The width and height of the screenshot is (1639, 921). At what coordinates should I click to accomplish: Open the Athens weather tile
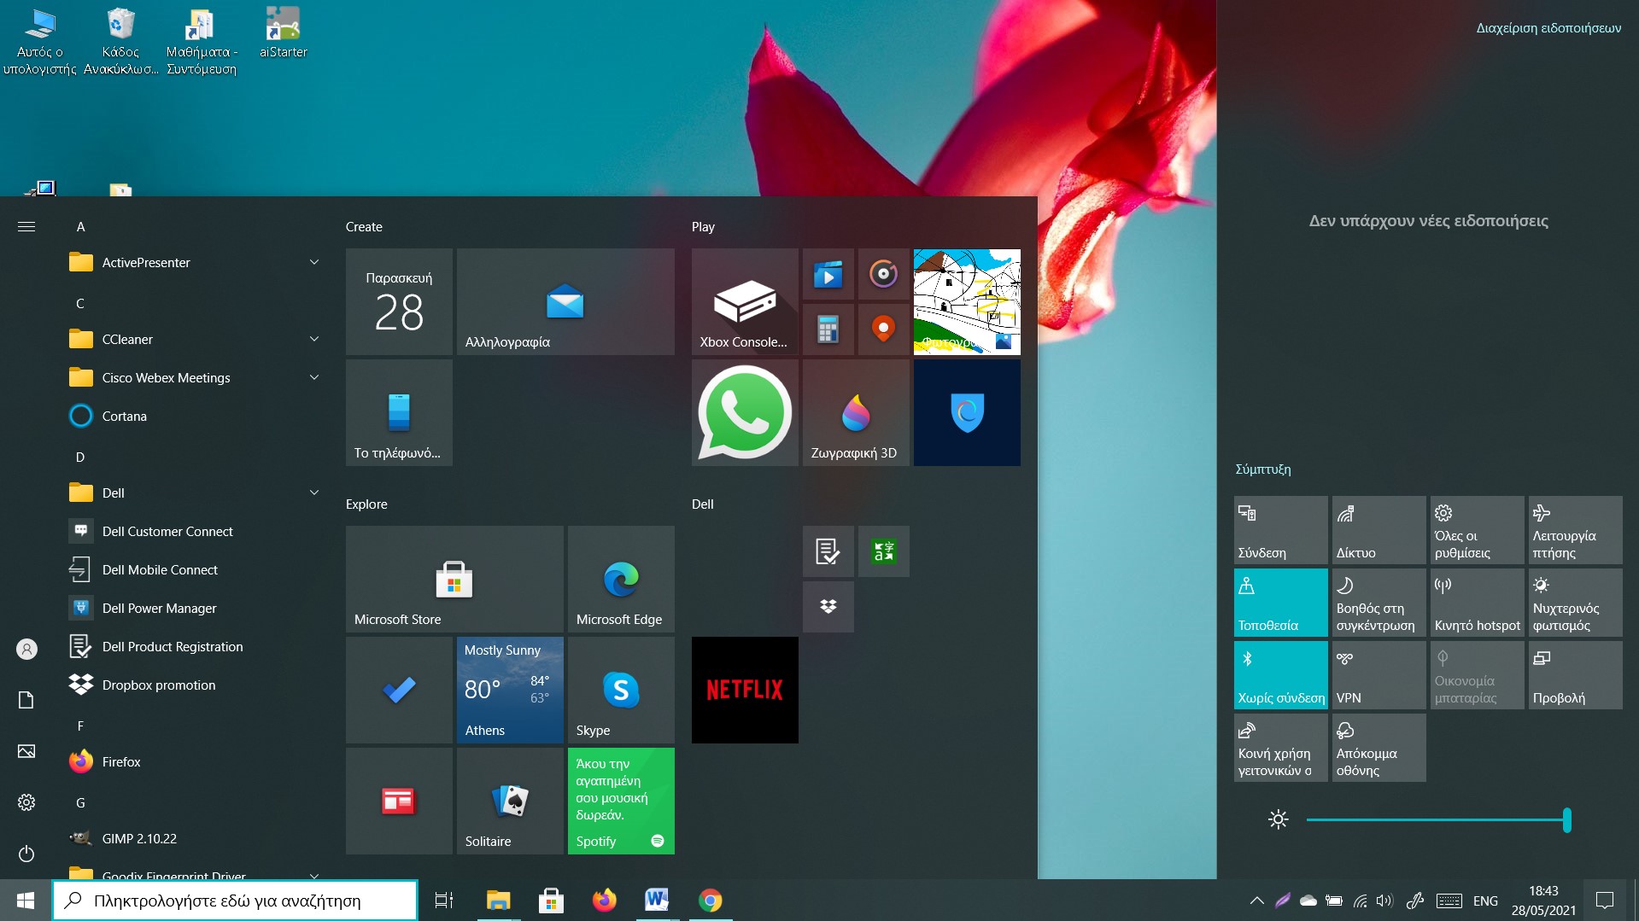[510, 690]
